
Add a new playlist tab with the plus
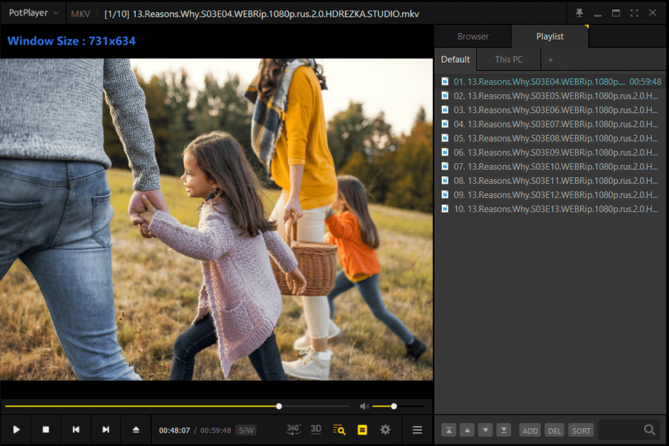[550, 59]
